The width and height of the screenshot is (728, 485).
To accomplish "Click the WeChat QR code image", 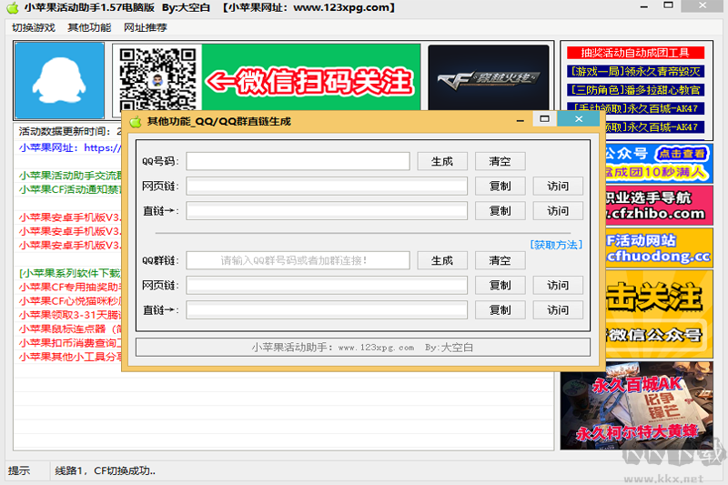I will pyautogui.click(x=157, y=79).
